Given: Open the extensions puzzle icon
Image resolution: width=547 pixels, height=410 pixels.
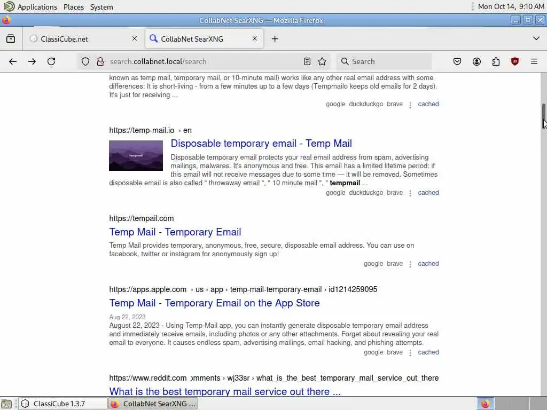Looking at the screenshot, I should pyautogui.click(x=496, y=62).
